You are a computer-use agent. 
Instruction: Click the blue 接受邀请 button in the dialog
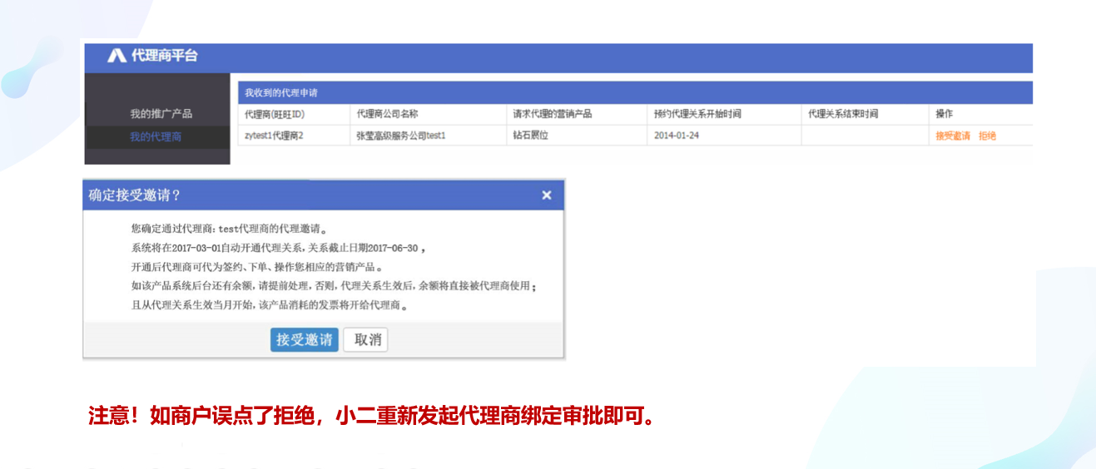305,340
